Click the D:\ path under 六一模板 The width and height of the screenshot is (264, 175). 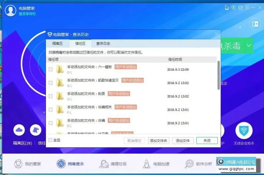tap(69, 73)
